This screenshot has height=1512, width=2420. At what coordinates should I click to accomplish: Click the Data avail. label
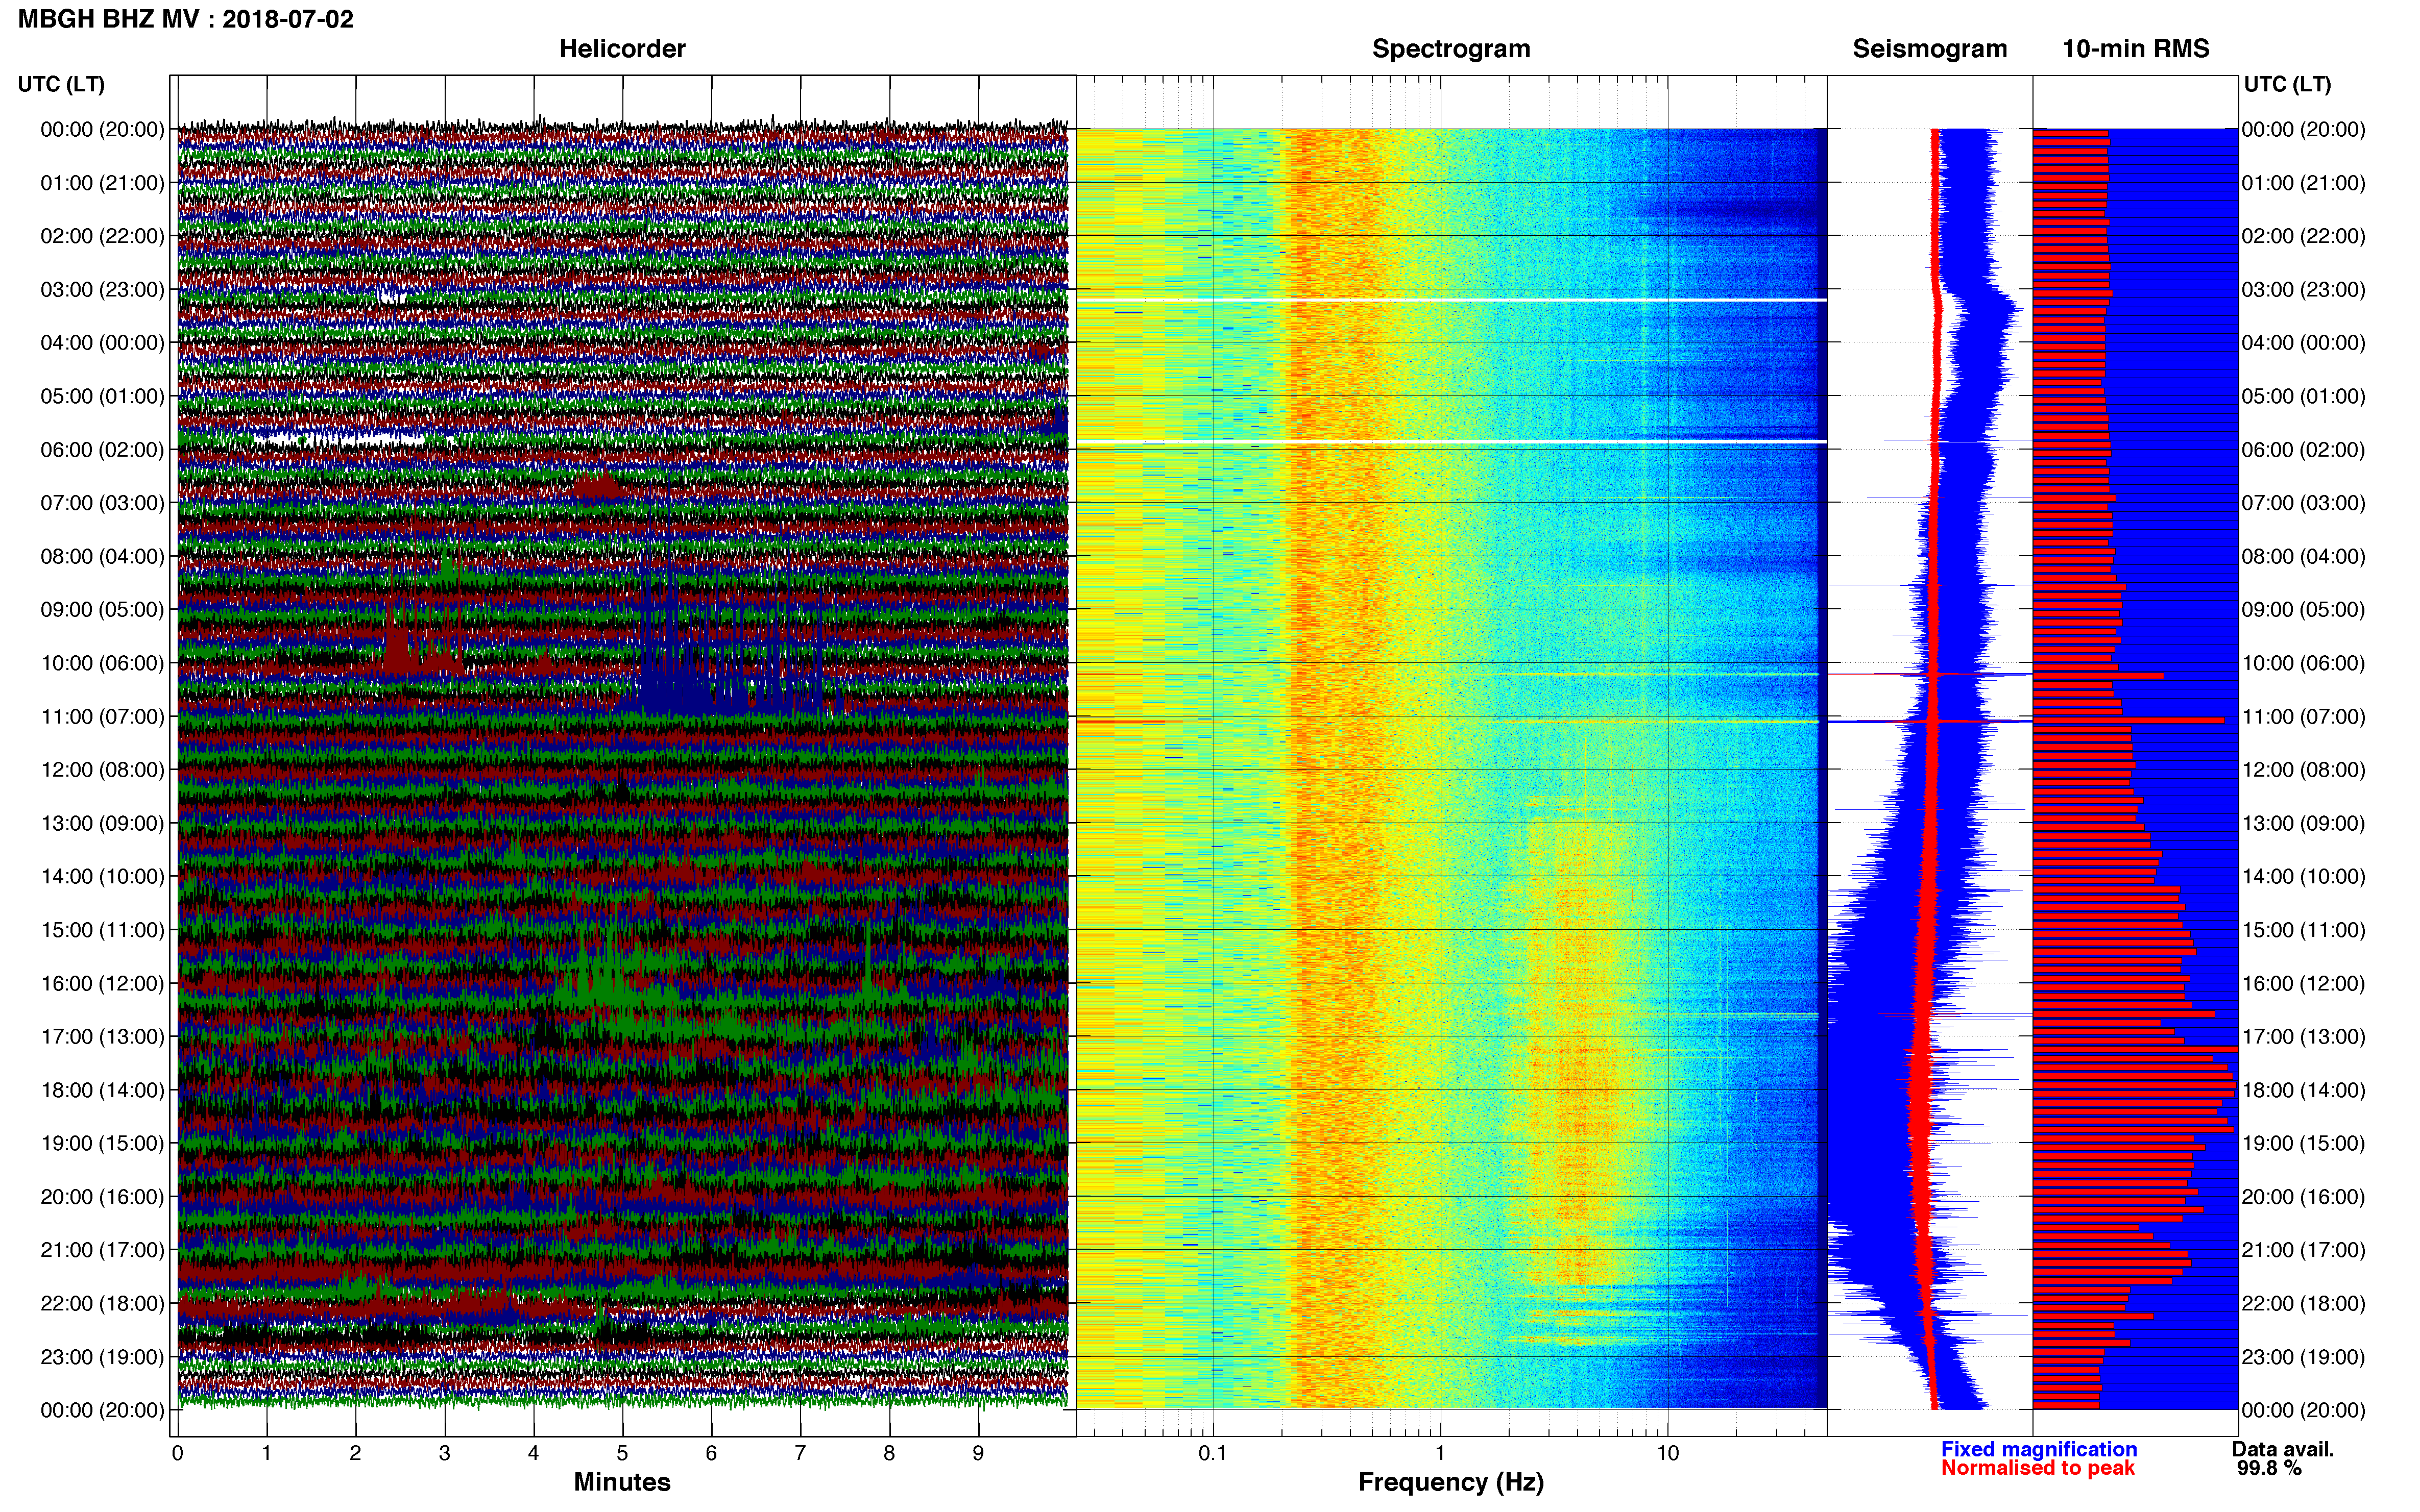click(2283, 1449)
